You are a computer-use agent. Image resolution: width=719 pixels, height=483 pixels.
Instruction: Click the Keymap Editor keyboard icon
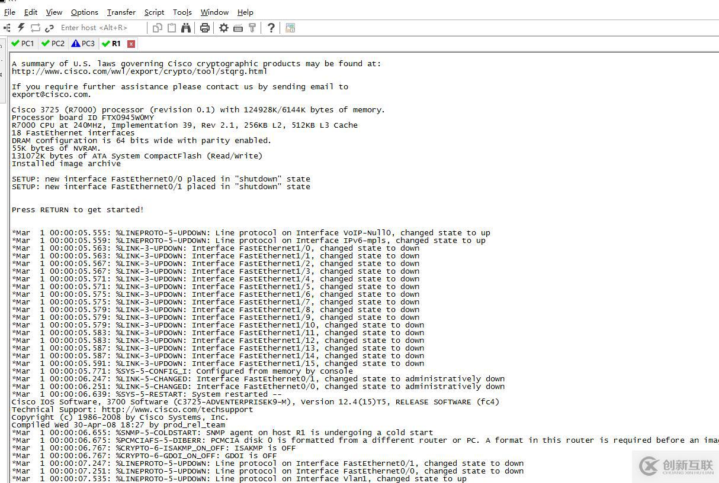click(x=238, y=28)
